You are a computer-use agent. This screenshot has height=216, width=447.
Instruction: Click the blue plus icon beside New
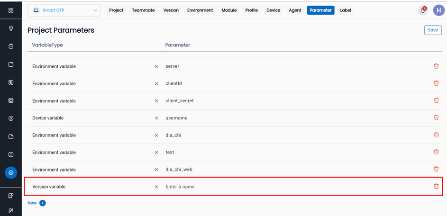click(x=43, y=203)
